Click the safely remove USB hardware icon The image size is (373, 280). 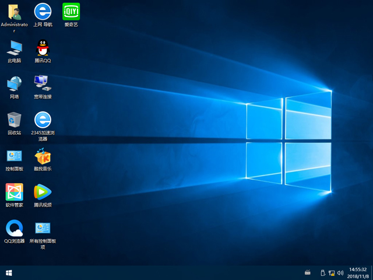click(323, 272)
